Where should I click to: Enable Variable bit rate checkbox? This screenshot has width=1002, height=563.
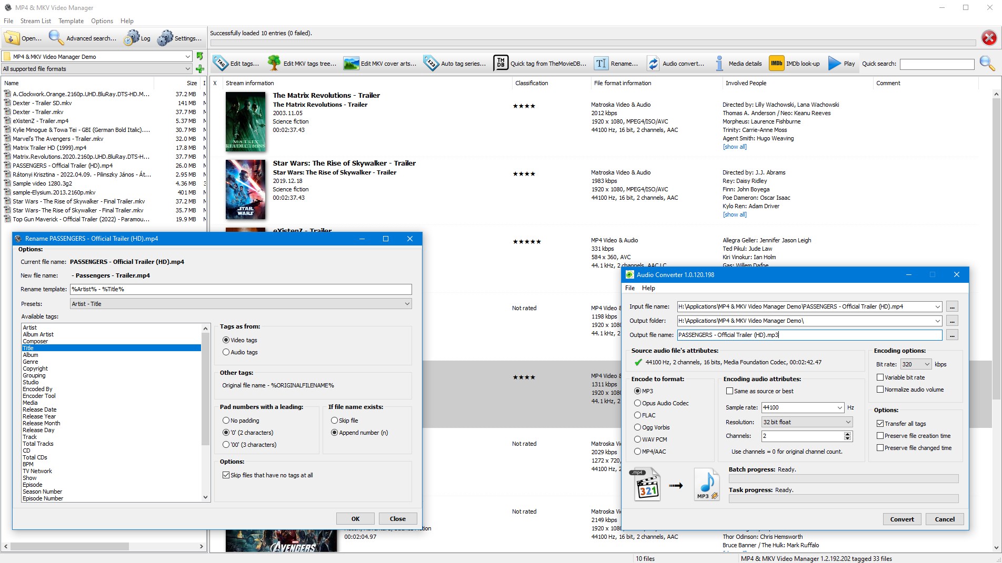(880, 377)
